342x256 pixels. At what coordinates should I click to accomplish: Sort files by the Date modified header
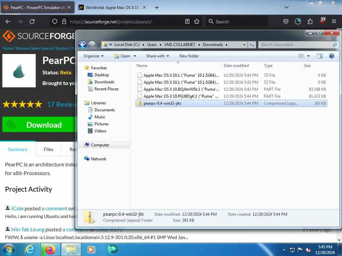pos(241,66)
